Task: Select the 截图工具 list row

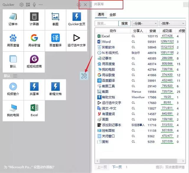Action: (x=140, y=86)
